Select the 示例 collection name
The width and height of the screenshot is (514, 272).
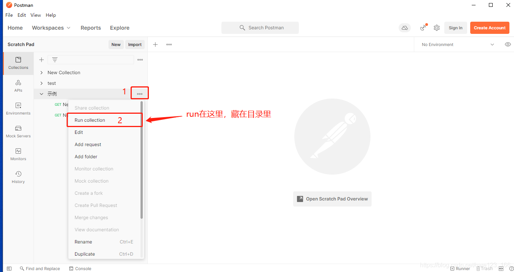pyautogui.click(x=52, y=94)
